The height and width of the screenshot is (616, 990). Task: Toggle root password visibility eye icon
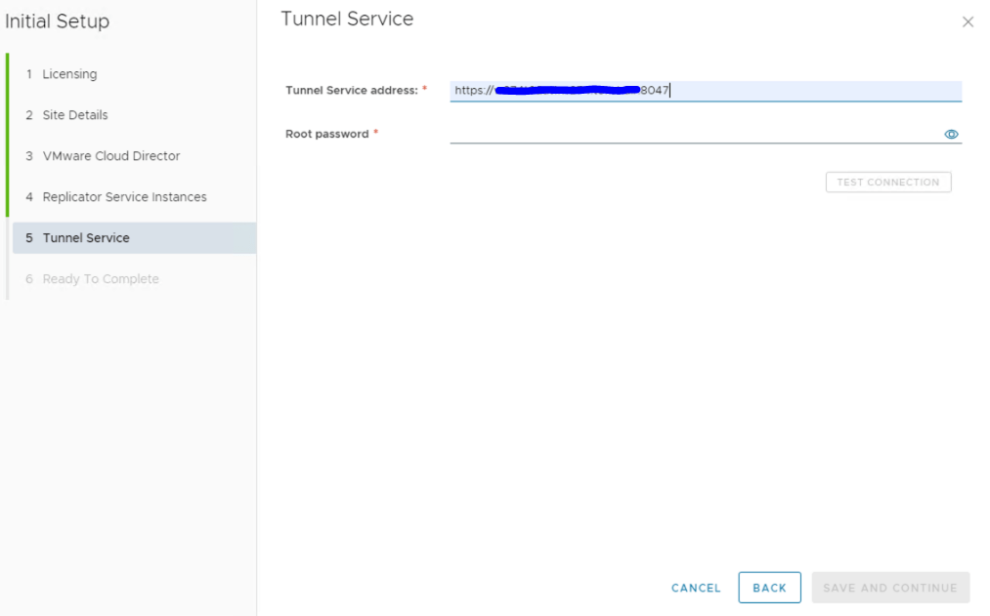tap(951, 135)
